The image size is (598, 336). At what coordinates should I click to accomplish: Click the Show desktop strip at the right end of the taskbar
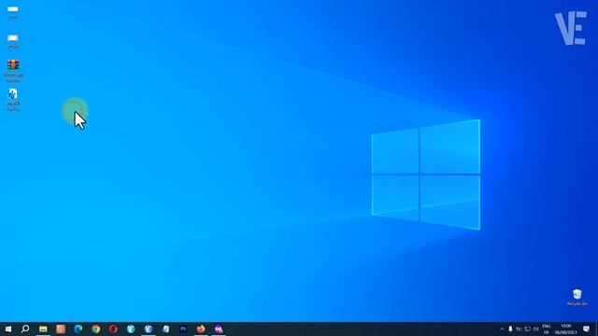pyautogui.click(x=596, y=329)
